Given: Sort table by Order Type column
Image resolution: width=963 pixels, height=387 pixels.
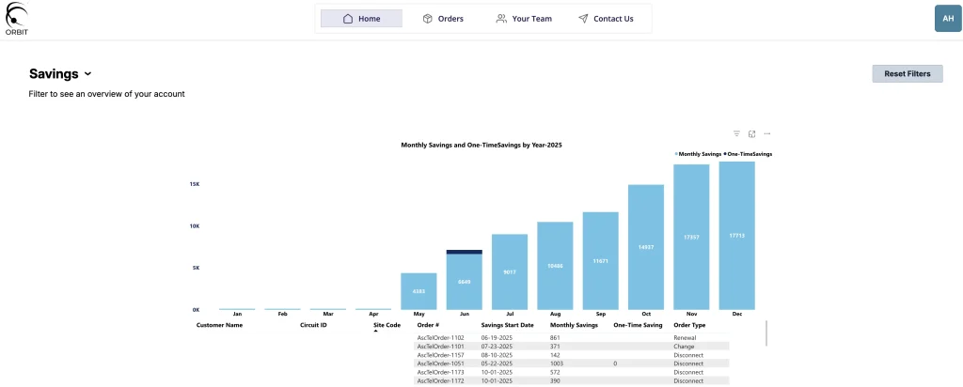Looking at the screenshot, I should tap(689, 325).
